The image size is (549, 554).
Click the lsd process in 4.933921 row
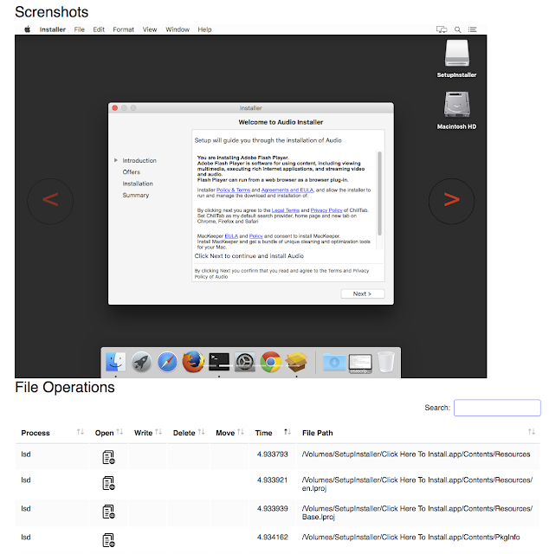pos(26,480)
